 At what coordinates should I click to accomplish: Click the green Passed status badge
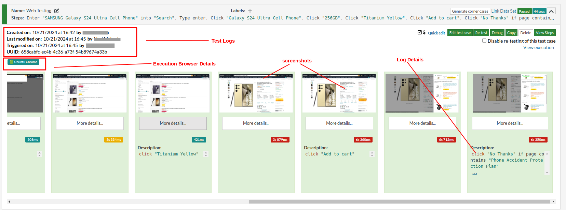[x=524, y=11]
